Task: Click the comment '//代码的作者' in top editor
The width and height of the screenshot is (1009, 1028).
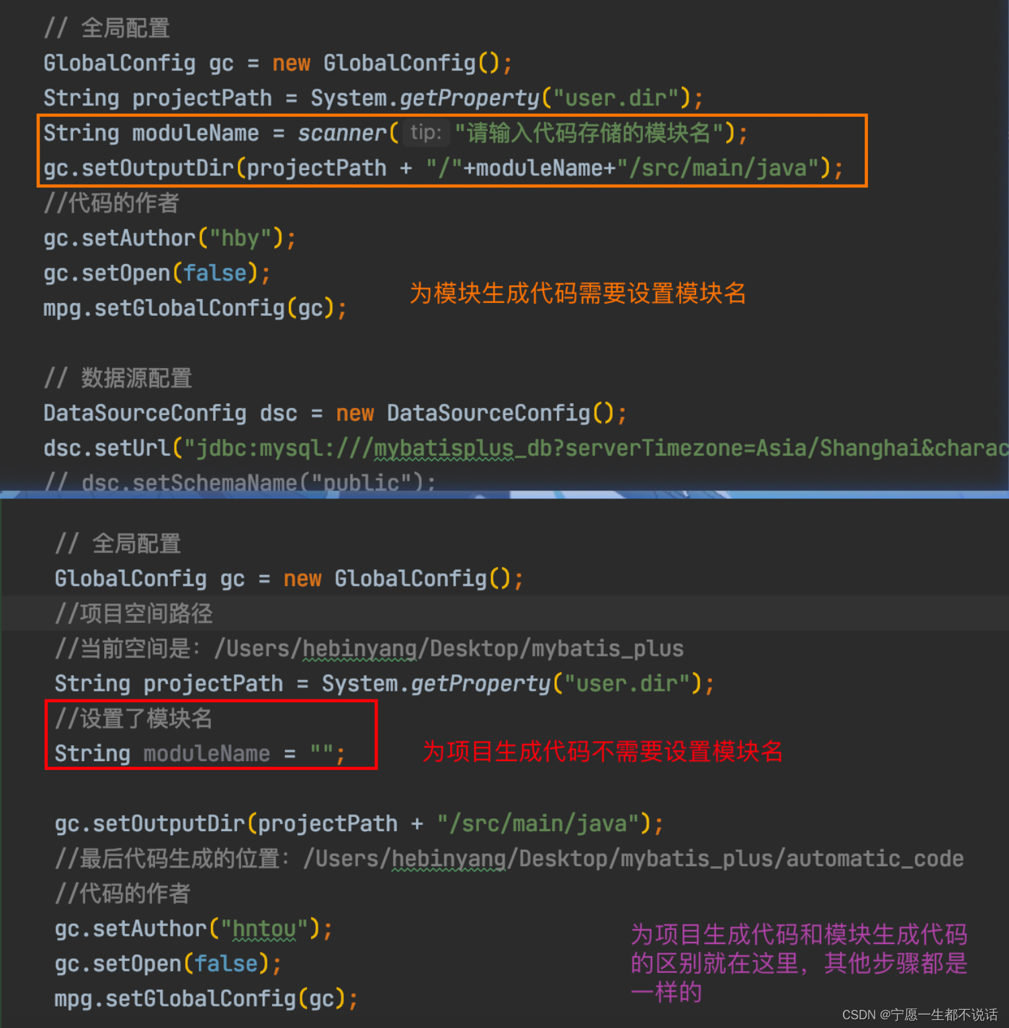Action: click(x=112, y=203)
